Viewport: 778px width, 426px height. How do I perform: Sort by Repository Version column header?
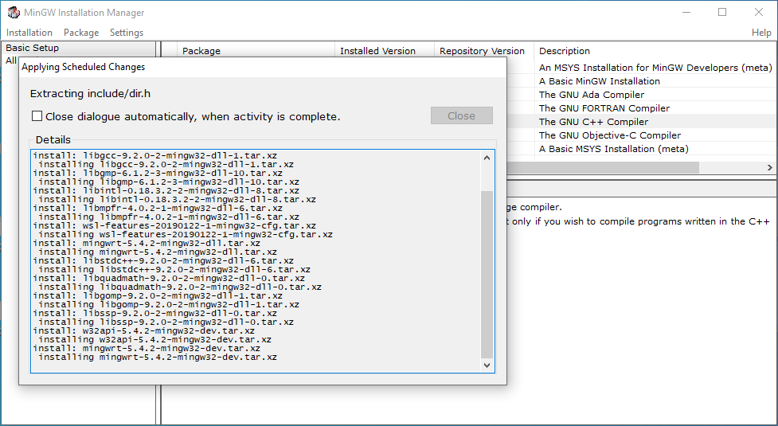(x=484, y=51)
